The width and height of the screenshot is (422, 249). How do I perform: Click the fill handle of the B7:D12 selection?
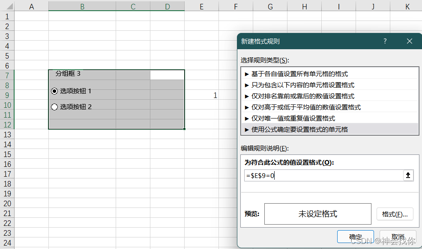coord(184,129)
